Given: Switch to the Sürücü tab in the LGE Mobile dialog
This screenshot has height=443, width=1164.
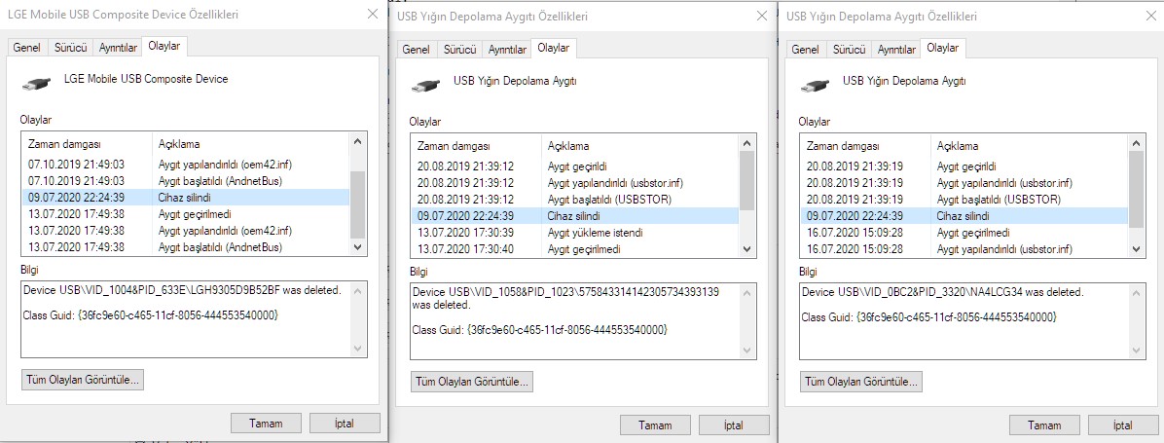Looking at the screenshot, I should [72, 47].
